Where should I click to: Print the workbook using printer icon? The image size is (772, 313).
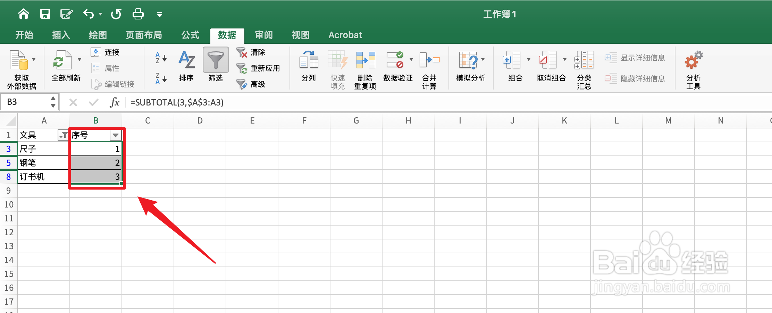tap(138, 14)
